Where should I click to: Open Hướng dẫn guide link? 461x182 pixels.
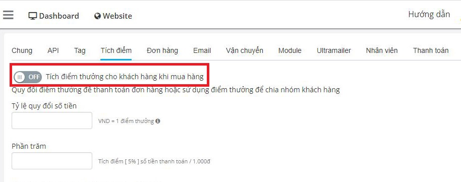pos(429,14)
